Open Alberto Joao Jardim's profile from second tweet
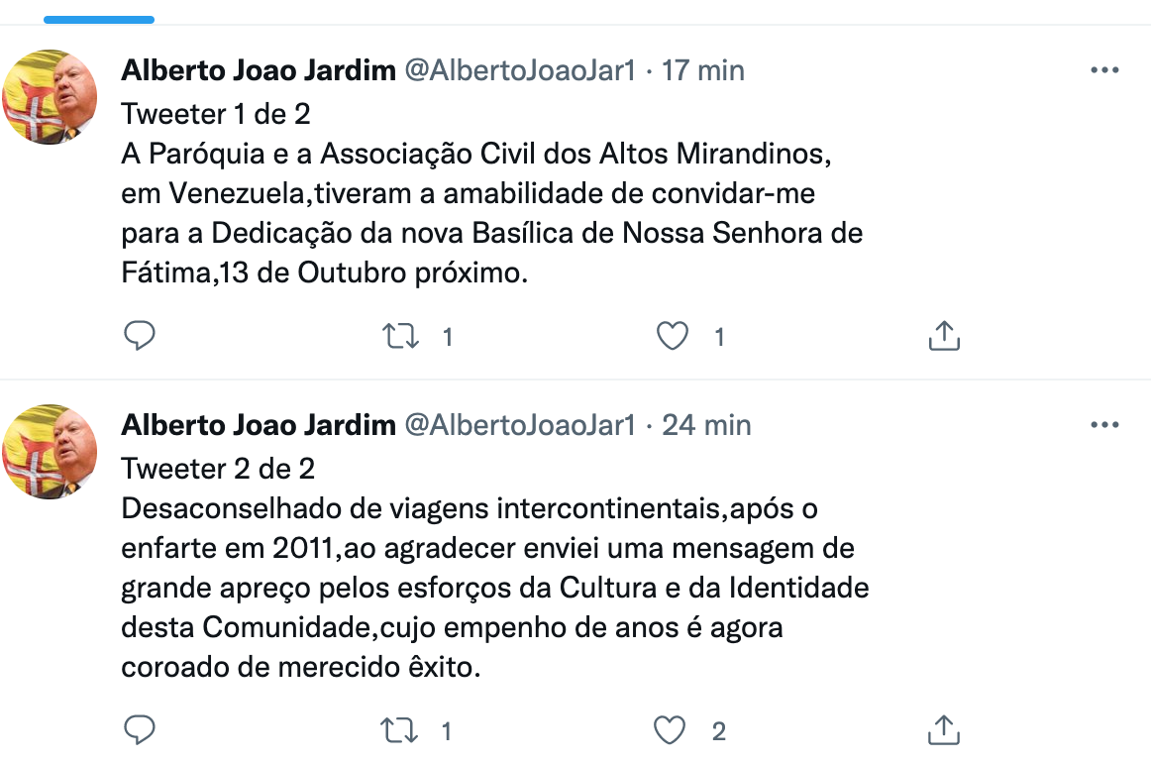Image resolution: width=1151 pixels, height=763 pixels. coord(258,425)
